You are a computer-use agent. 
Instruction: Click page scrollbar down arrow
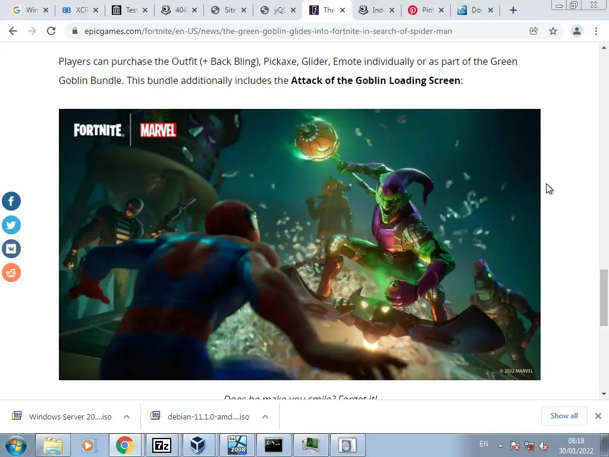(x=604, y=394)
